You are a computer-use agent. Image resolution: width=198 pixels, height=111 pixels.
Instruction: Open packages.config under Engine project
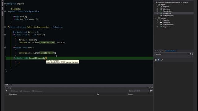tap(168, 16)
